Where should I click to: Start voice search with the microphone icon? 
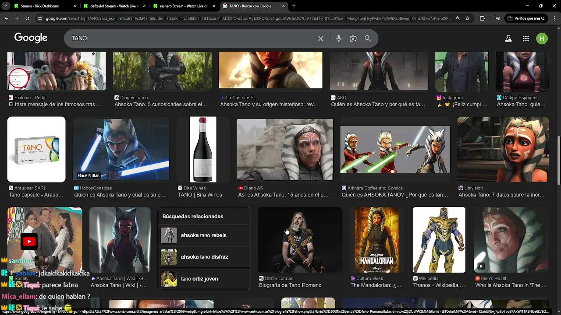point(338,38)
